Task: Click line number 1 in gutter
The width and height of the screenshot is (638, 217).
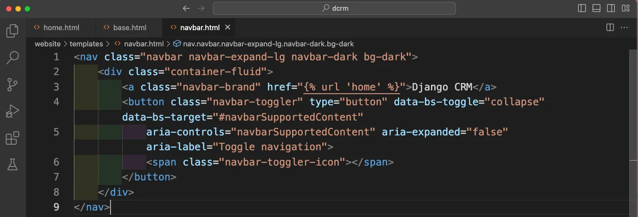Action: click(57, 57)
